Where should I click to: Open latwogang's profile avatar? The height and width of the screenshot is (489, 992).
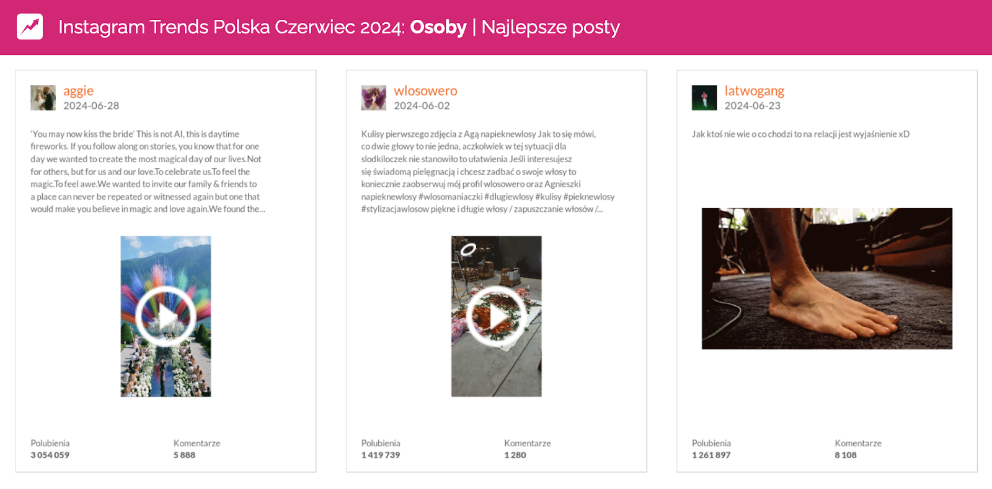(704, 98)
